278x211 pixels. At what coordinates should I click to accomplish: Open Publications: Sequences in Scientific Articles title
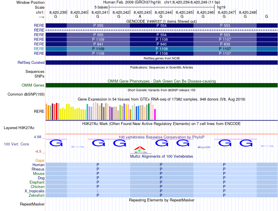pyautogui.click(x=162, y=67)
